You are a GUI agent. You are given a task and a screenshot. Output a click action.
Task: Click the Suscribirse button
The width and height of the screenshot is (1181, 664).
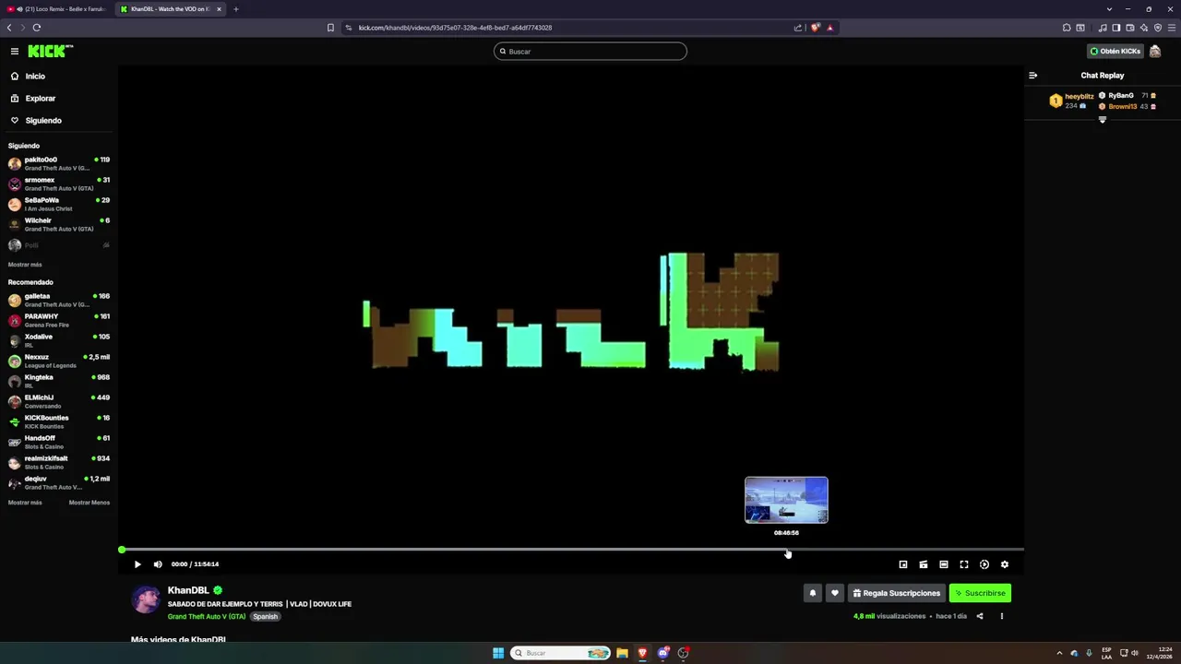pos(980,593)
